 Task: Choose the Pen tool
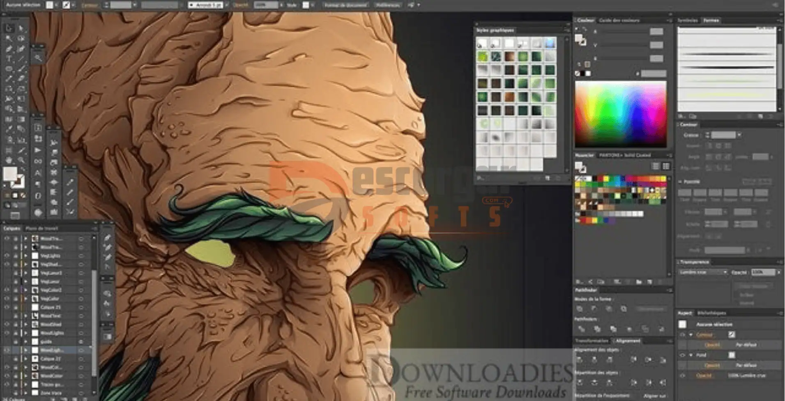[x=9, y=49]
